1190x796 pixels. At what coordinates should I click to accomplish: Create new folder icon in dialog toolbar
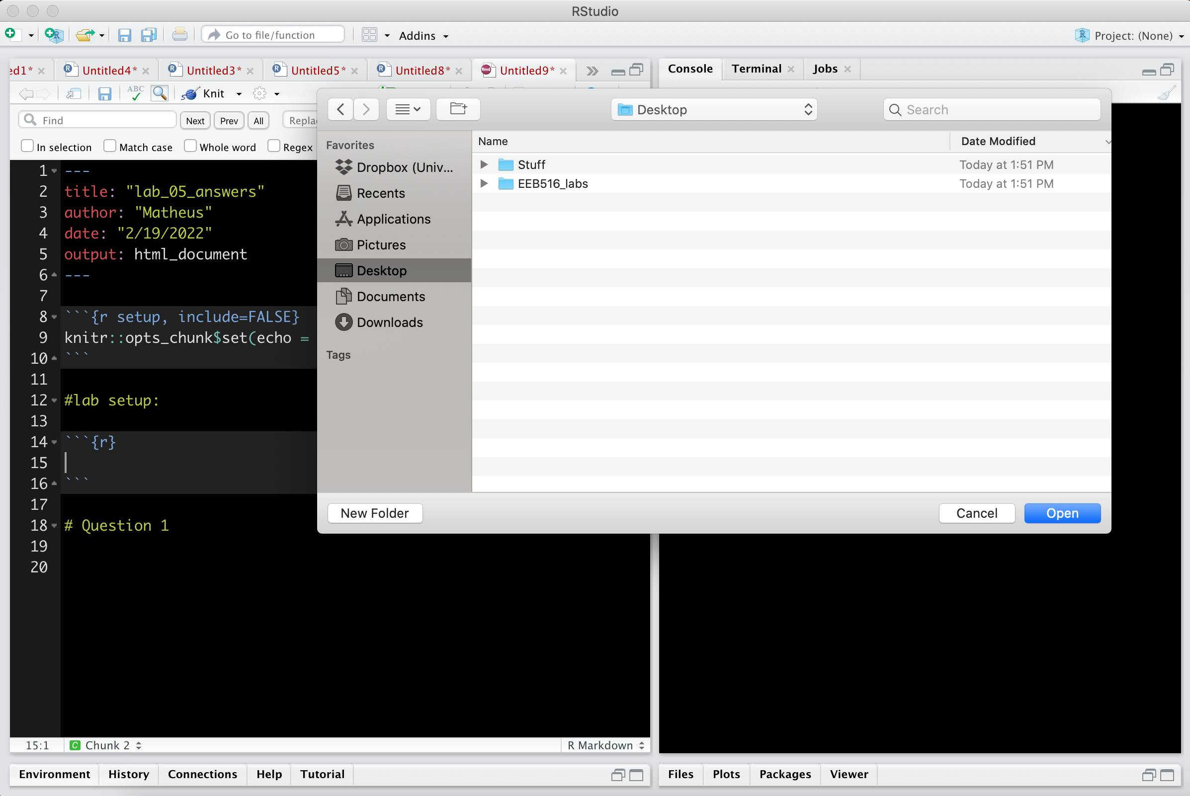pyautogui.click(x=458, y=109)
